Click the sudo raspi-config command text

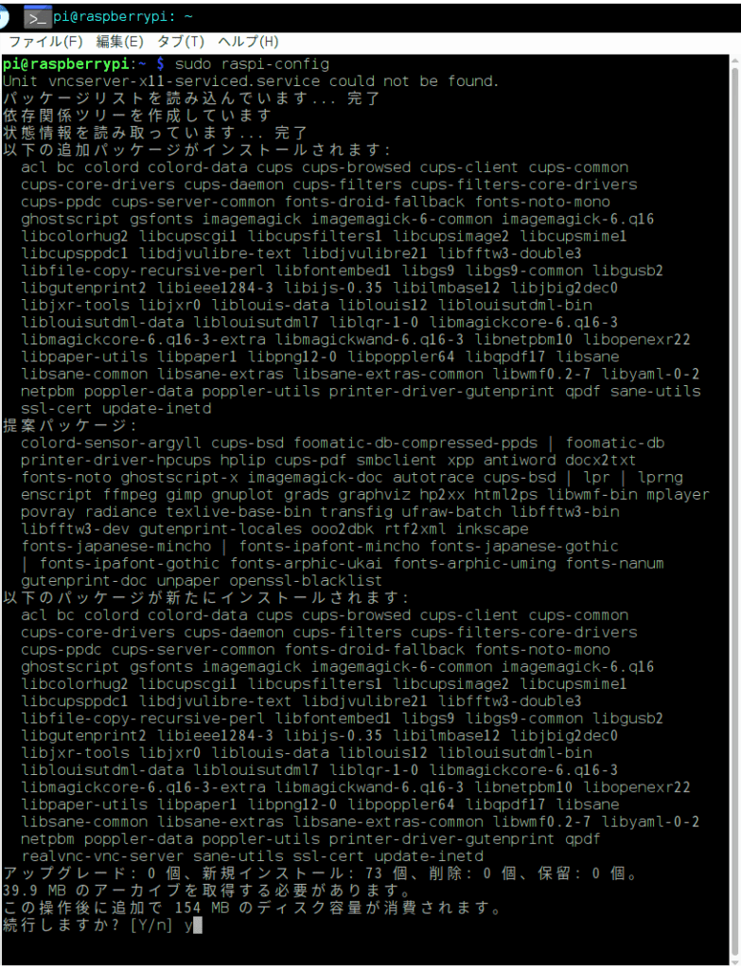pyautogui.click(x=252, y=64)
